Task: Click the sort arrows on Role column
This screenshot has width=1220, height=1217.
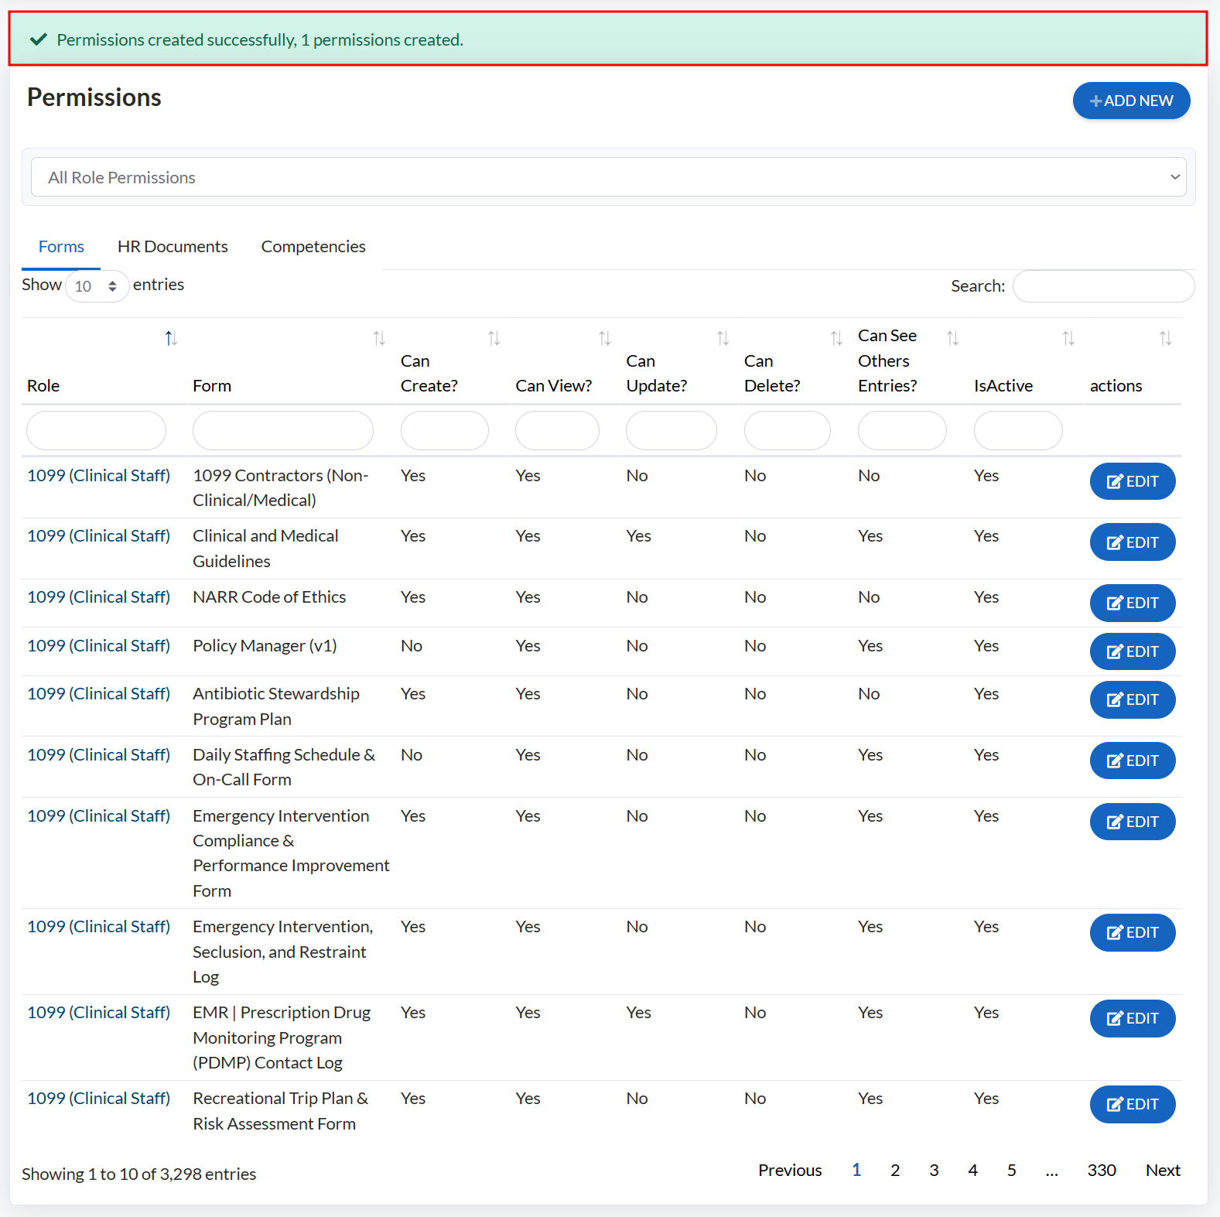Action: [x=171, y=338]
